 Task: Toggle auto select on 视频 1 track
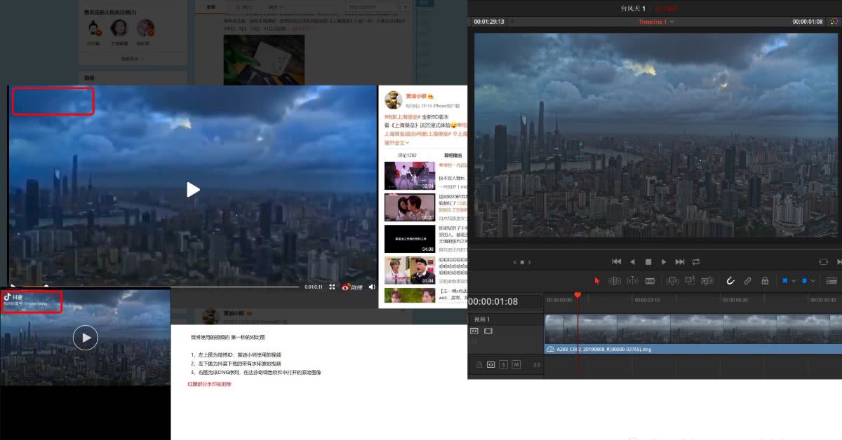click(474, 331)
